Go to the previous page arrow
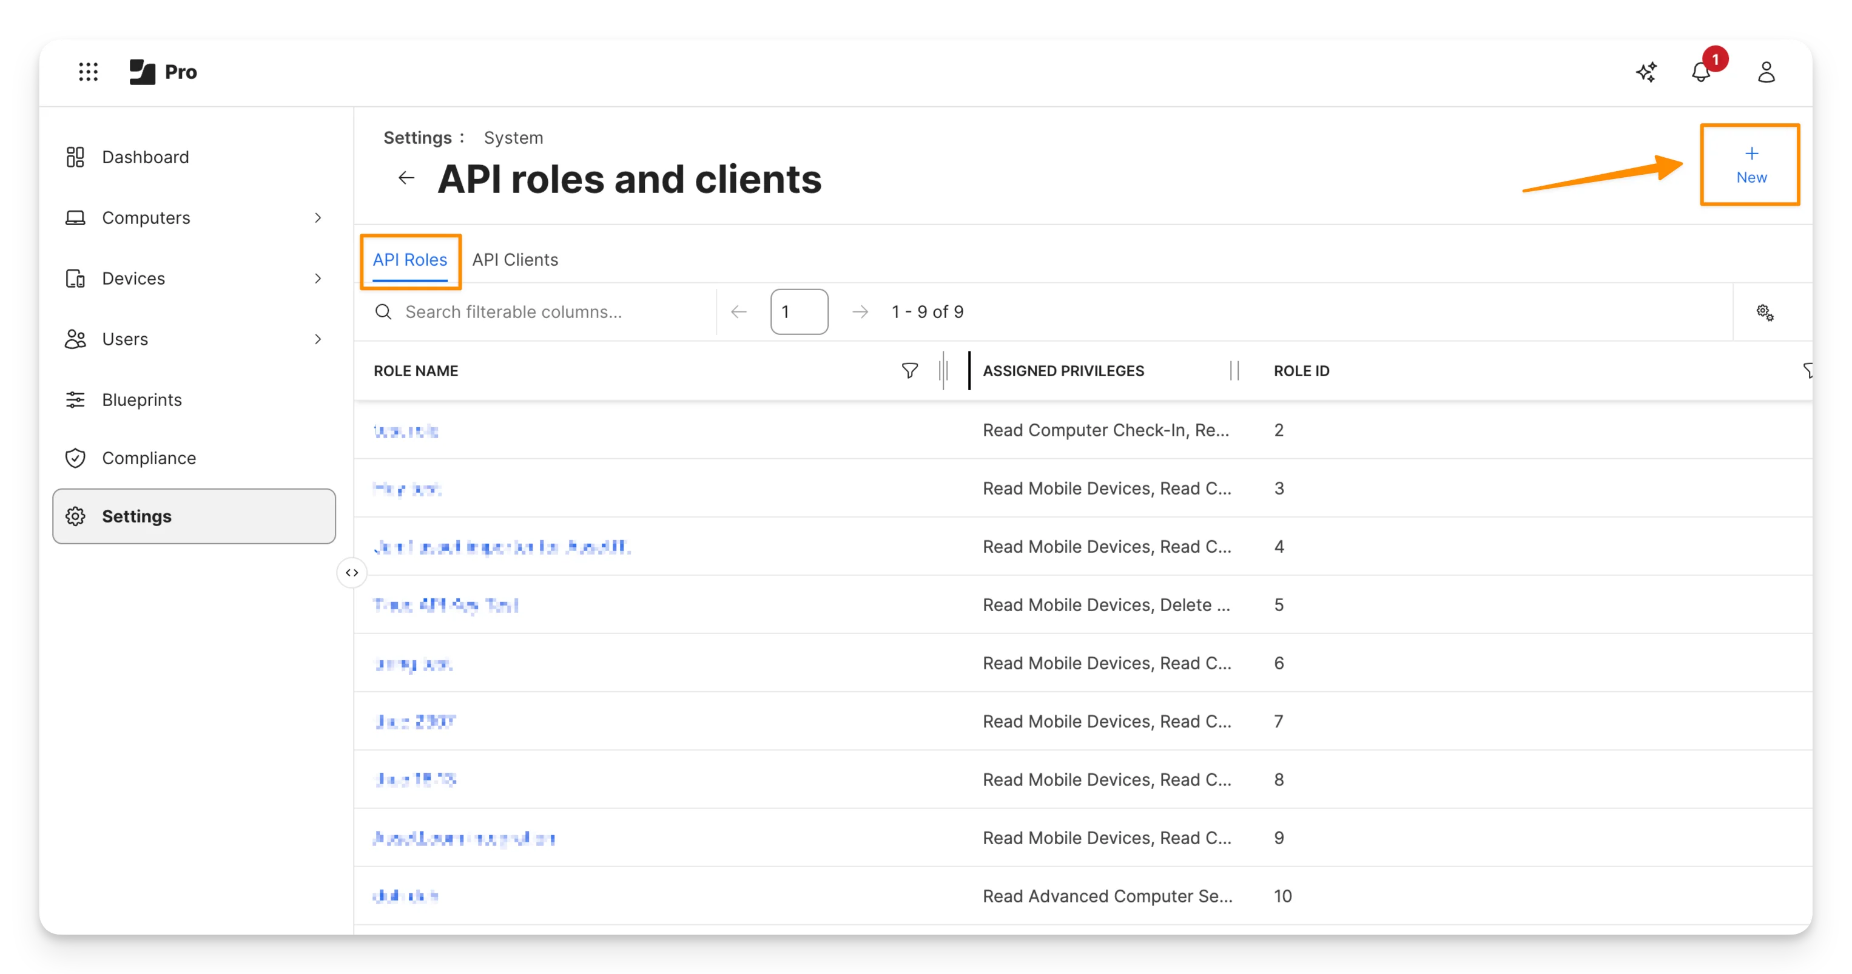This screenshot has height=974, width=1852. coord(739,311)
